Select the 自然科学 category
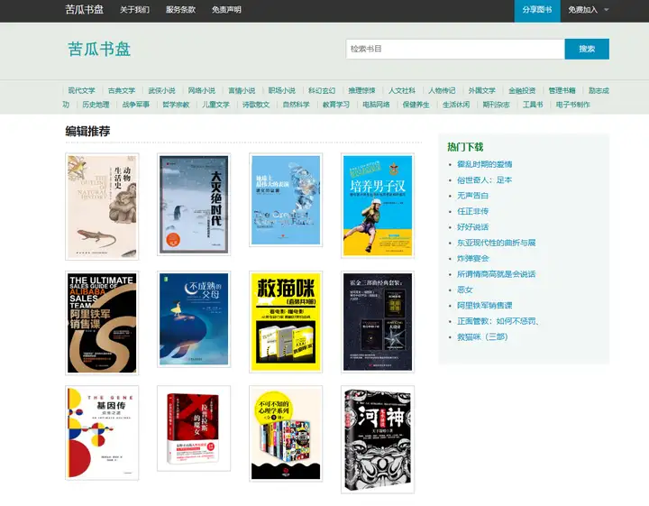This screenshot has width=649, height=506. point(296,105)
